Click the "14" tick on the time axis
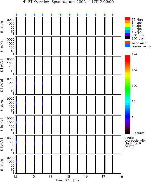Screen dimensions: 151x182 [x=51, y=176]
